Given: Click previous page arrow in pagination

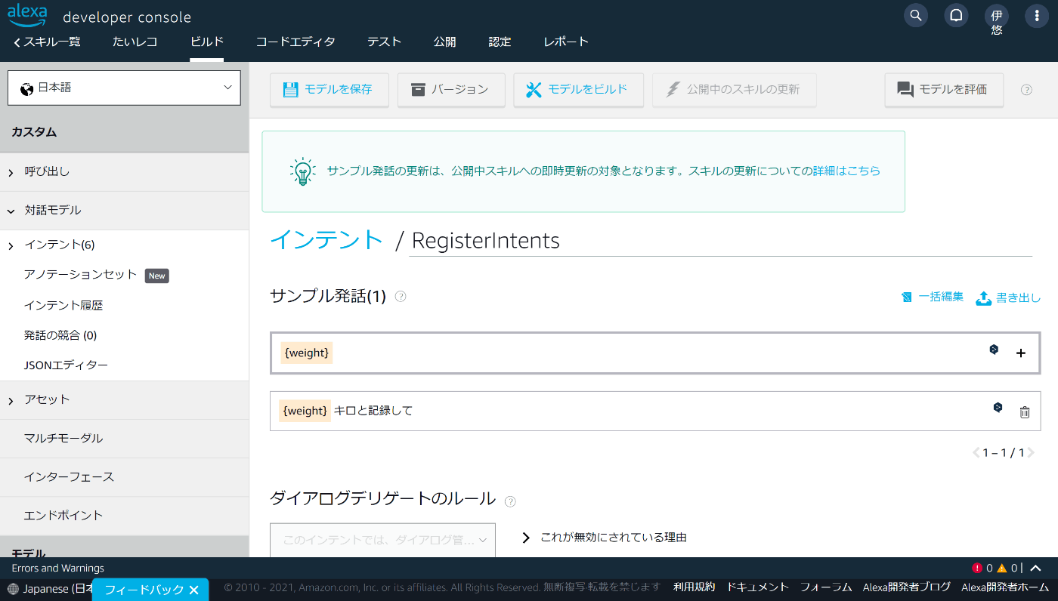Looking at the screenshot, I should tap(976, 453).
